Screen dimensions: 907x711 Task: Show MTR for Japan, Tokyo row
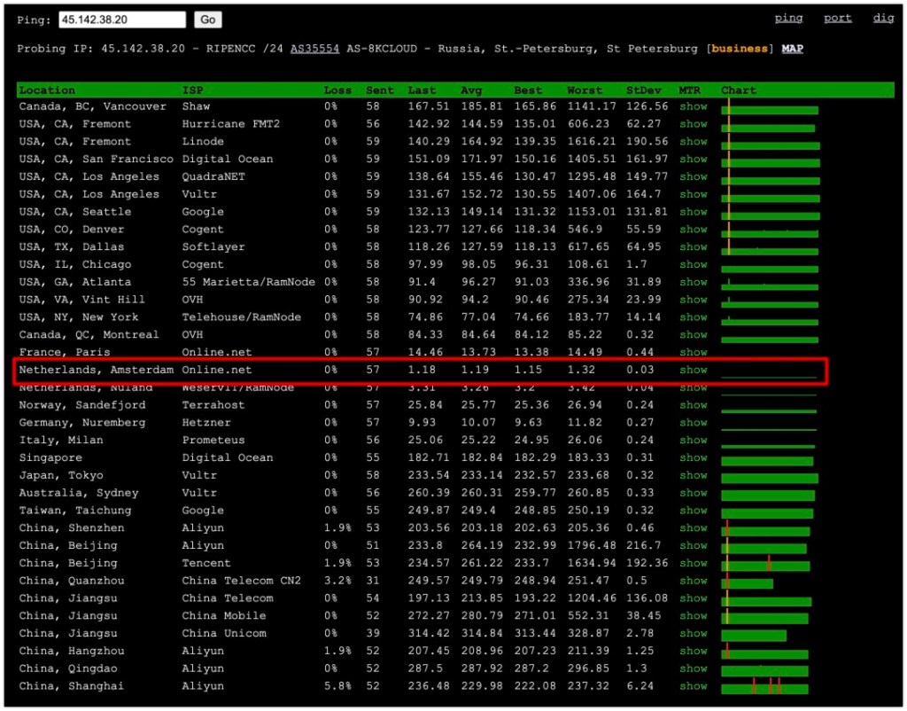pos(693,475)
